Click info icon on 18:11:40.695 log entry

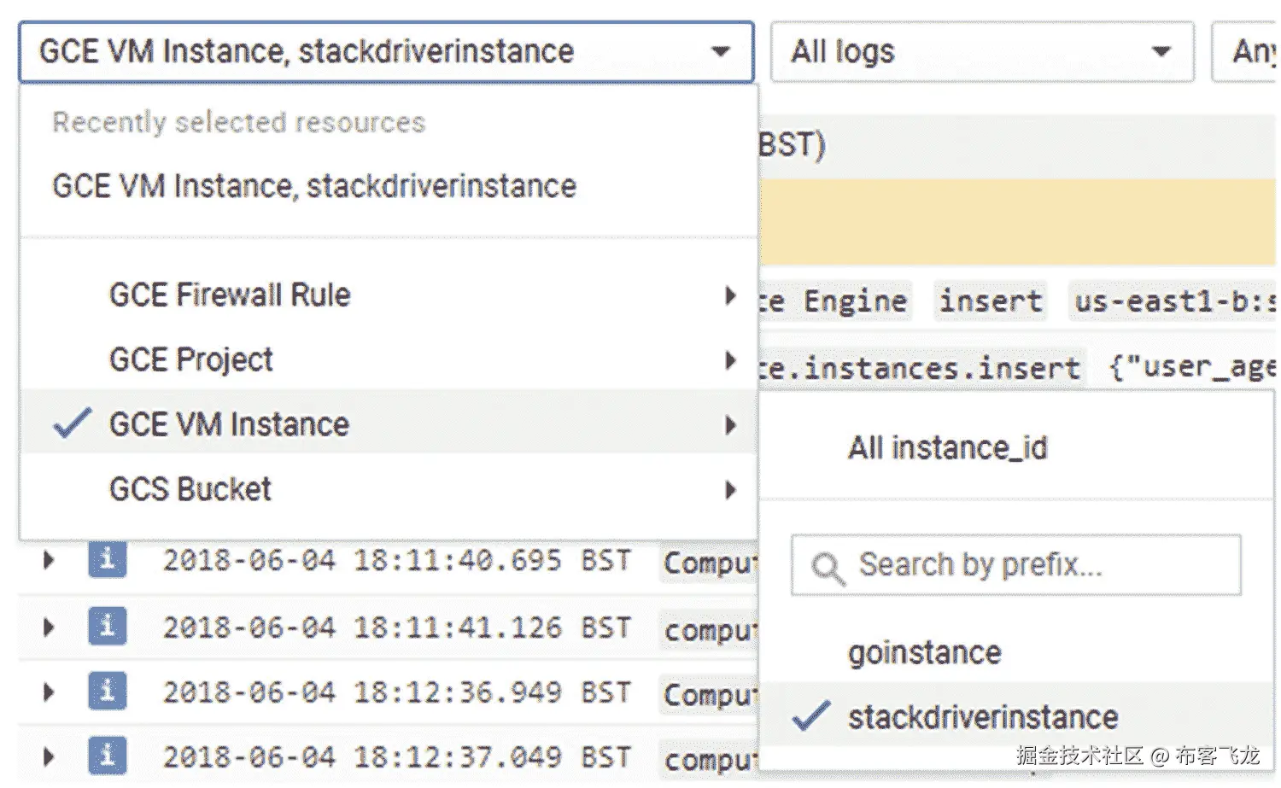(107, 560)
